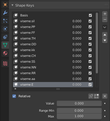The image size is (110, 121).
Task: Open the Object properties tab
Action: tap(5, 5)
